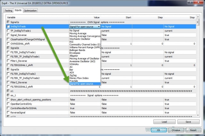Select Money Flow Index option

pos(85,78)
